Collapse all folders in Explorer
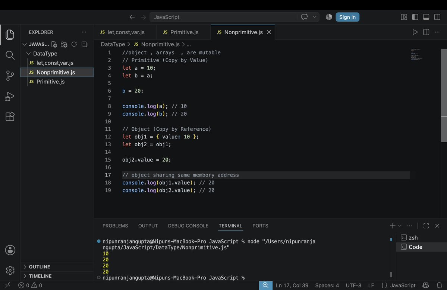447x290 pixels. pos(84,44)
